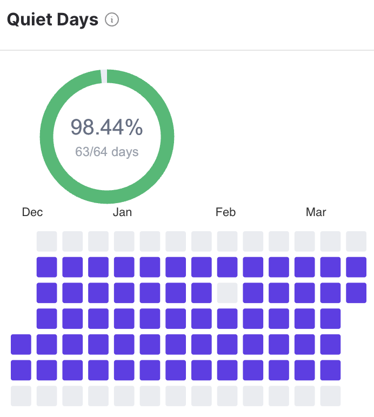The image size is (374, 417).
Task: Select the Dec month label
Action: 32,212
